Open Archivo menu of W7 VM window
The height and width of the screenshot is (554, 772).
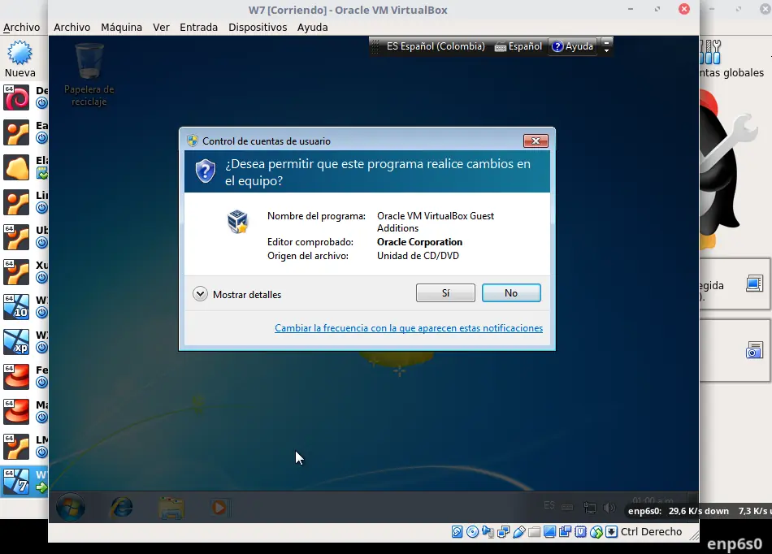coord(72,27)
